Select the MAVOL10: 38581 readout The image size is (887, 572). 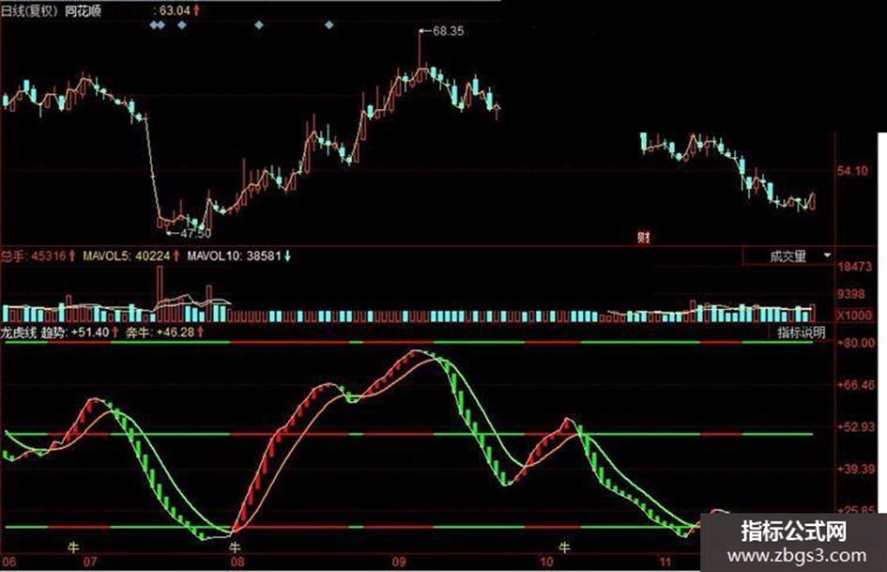click(238, 256)
